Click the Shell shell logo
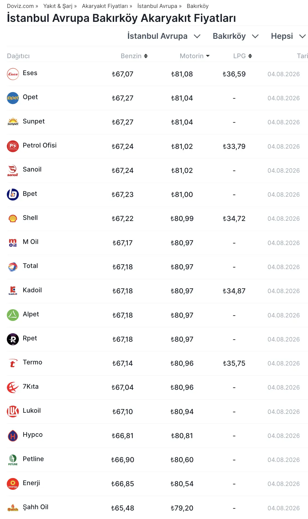The width and height of the screenshot is (308, 519). 13,219
